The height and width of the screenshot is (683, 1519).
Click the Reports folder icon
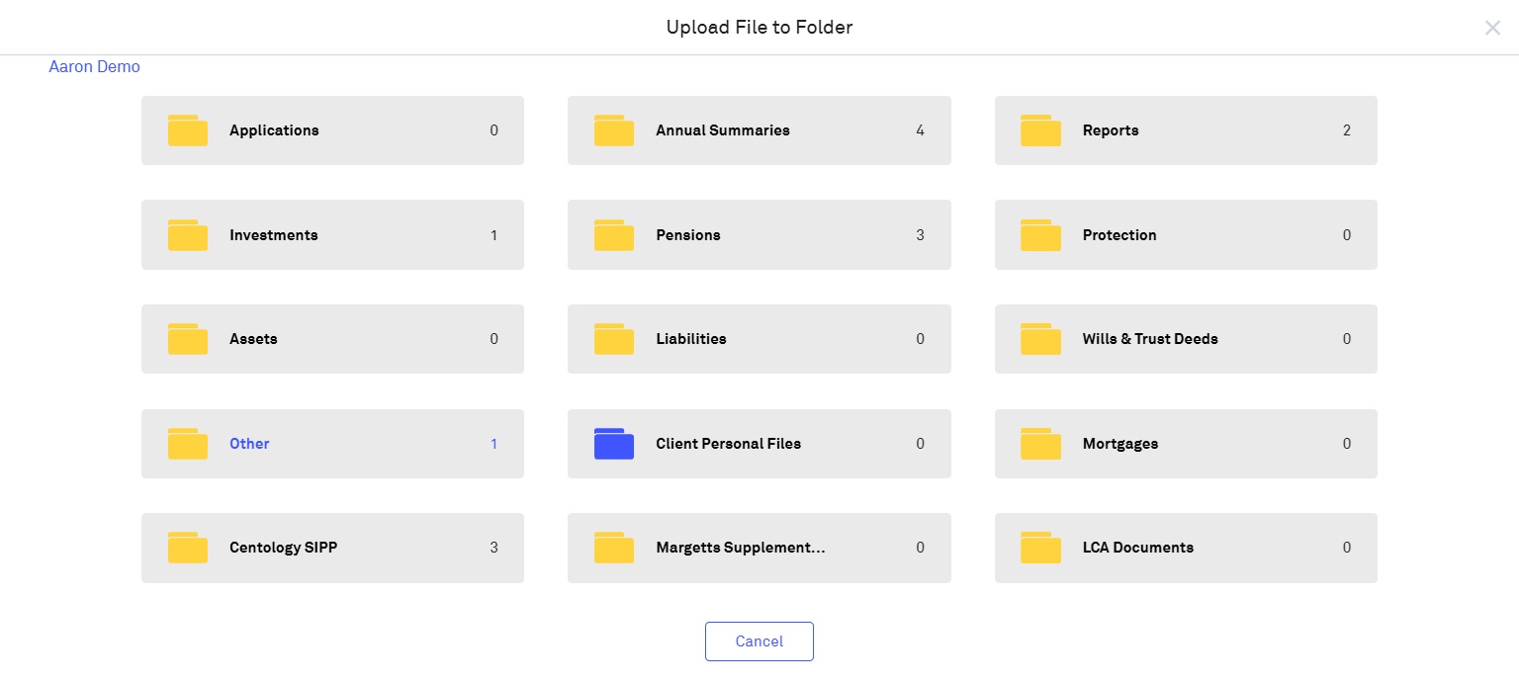click(x=1040, y=130)
